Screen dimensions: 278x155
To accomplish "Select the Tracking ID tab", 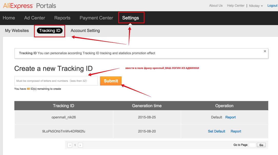I will point(50,31).
